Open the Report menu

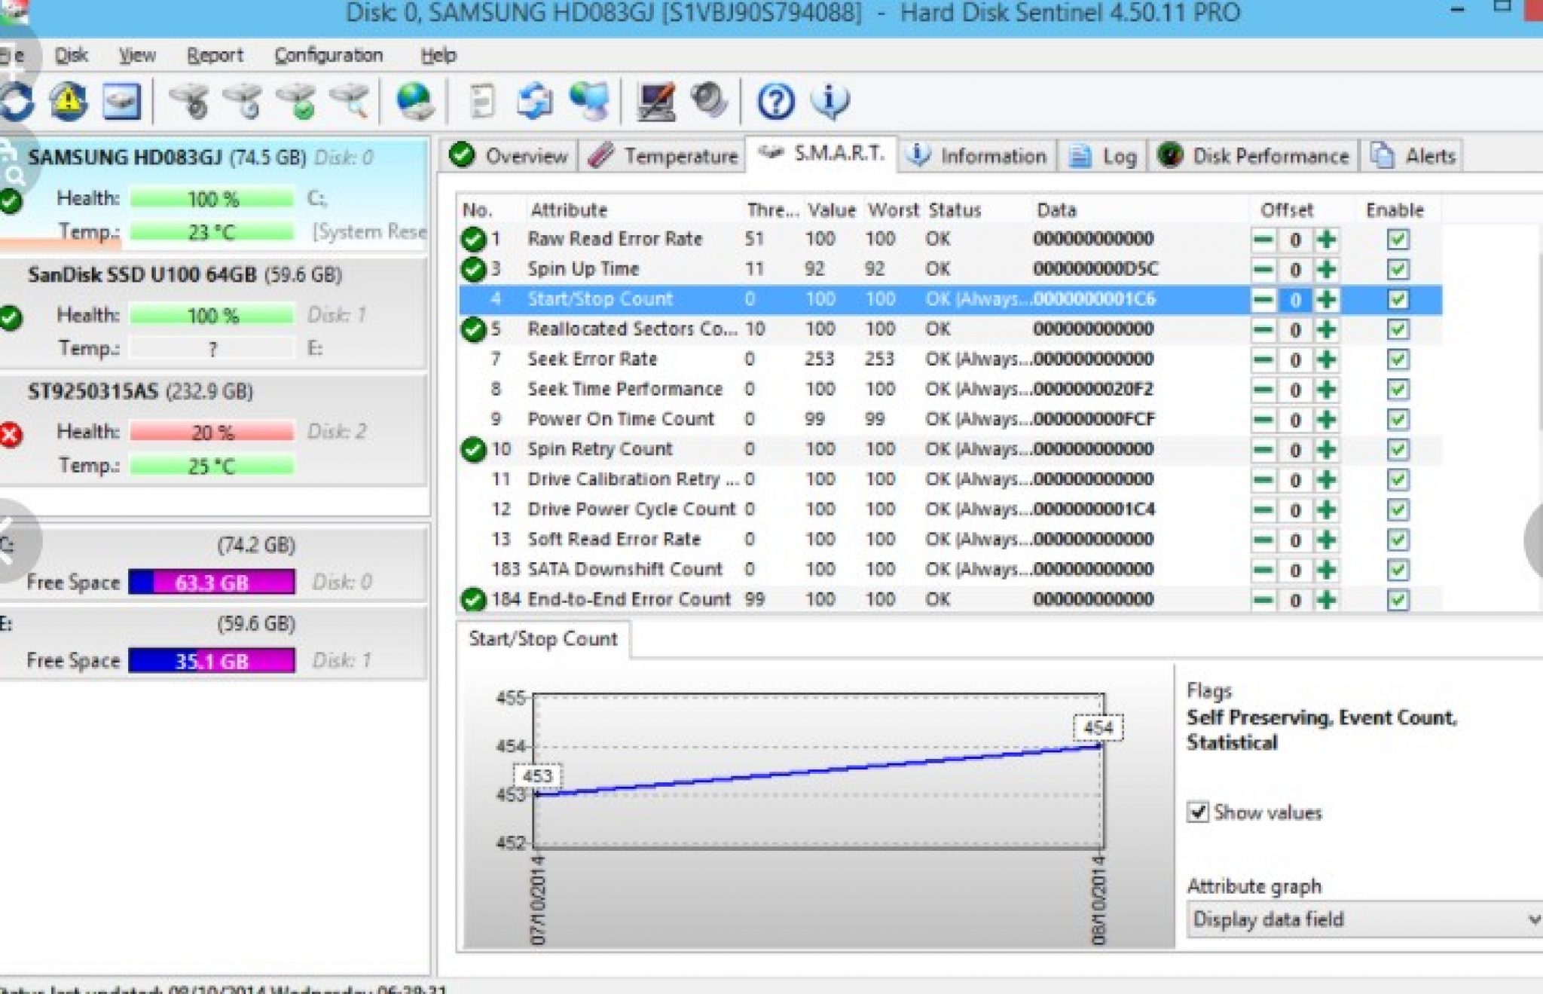click(x=216, y=55)
